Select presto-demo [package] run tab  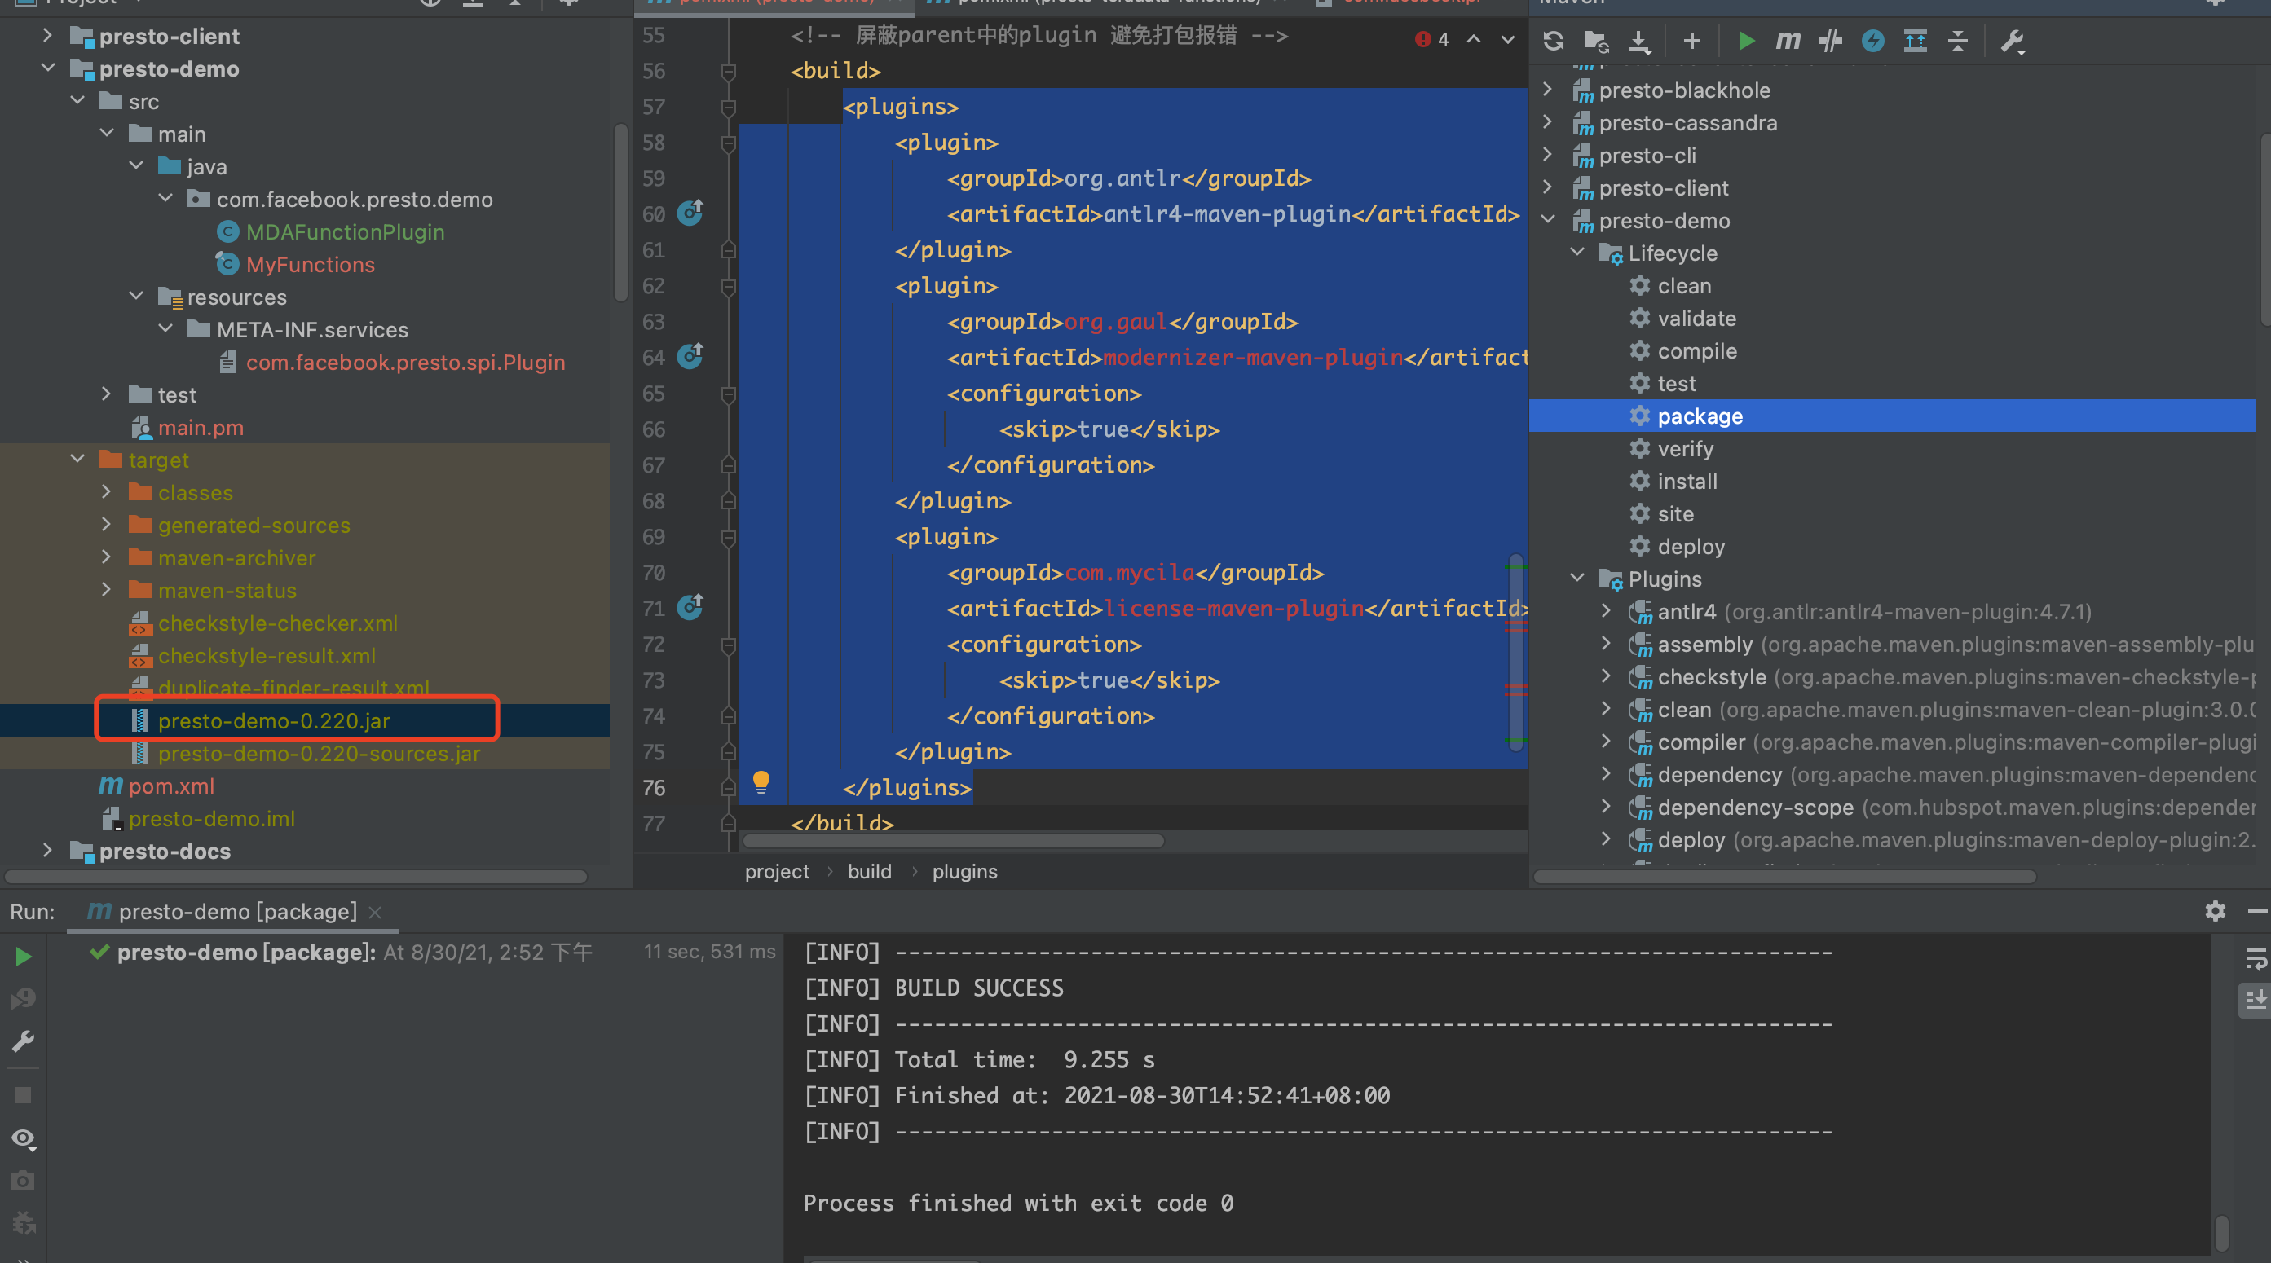(236, 911)
